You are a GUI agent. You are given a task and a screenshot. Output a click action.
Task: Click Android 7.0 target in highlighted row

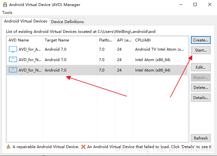click(x=56, y=70)
